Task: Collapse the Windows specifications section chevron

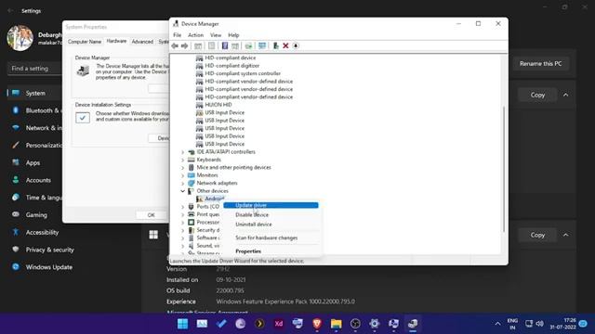Action: point(566,235)
